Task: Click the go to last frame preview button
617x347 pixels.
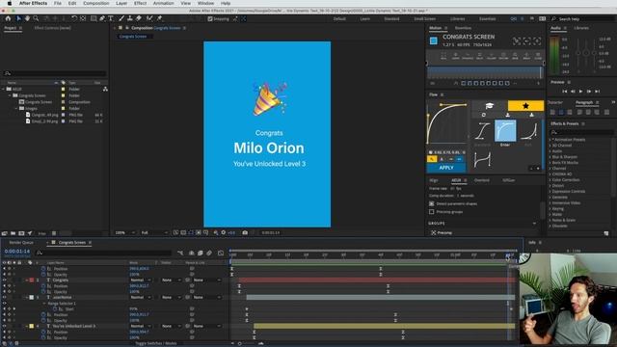Action: click(x=598, y=92)
